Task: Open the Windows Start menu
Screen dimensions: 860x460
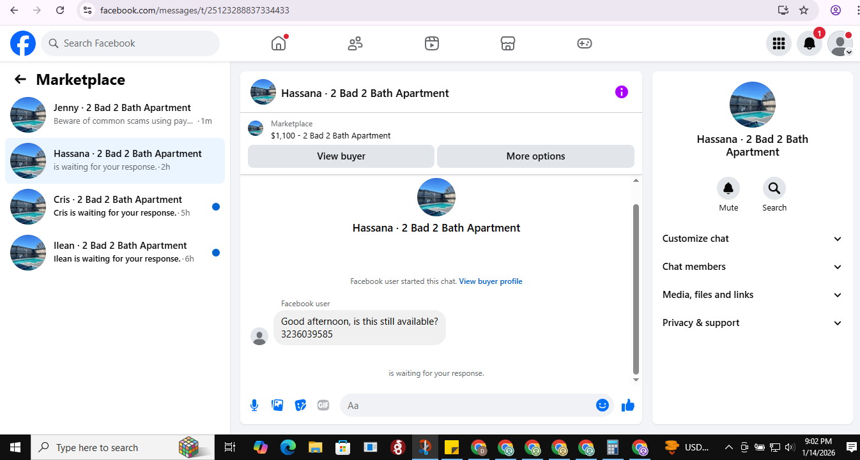Action: [x=15, y=447]
